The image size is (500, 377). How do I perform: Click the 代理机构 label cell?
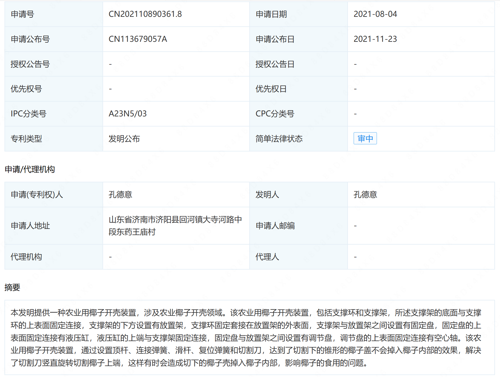(x=54, y=257)
